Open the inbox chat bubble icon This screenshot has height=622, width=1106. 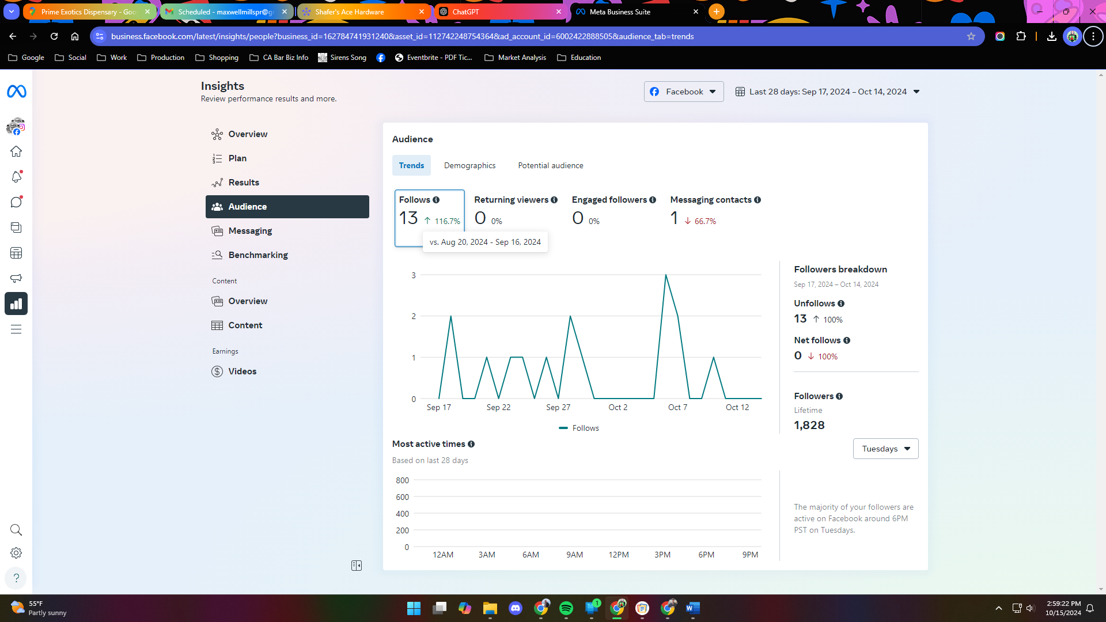point(16,202)
